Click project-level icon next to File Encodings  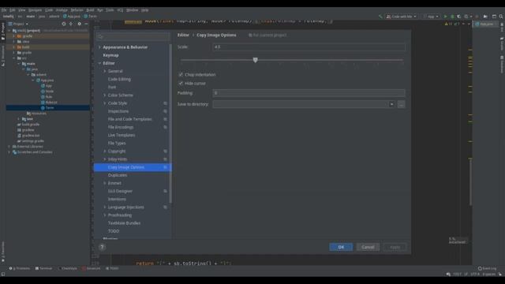165,127
